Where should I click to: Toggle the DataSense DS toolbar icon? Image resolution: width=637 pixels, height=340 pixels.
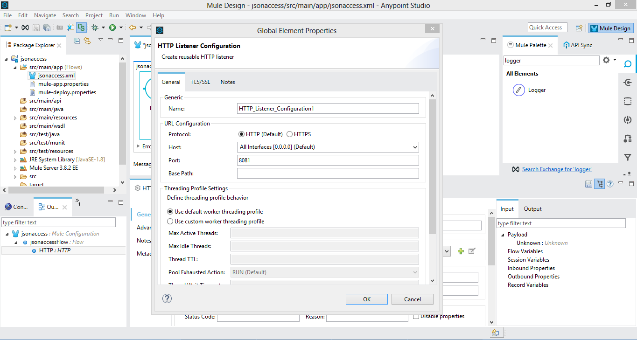[81, 28]
